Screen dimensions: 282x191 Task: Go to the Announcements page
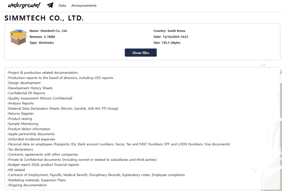84,6
